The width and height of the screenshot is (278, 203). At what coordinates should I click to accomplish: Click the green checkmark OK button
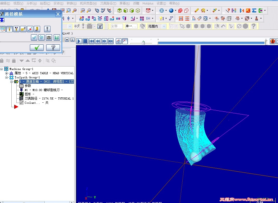click(x=37, y=48)
